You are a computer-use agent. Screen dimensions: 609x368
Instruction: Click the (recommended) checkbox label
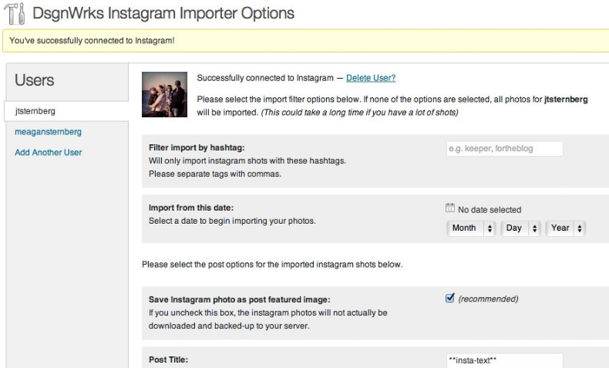coord(488,299)
